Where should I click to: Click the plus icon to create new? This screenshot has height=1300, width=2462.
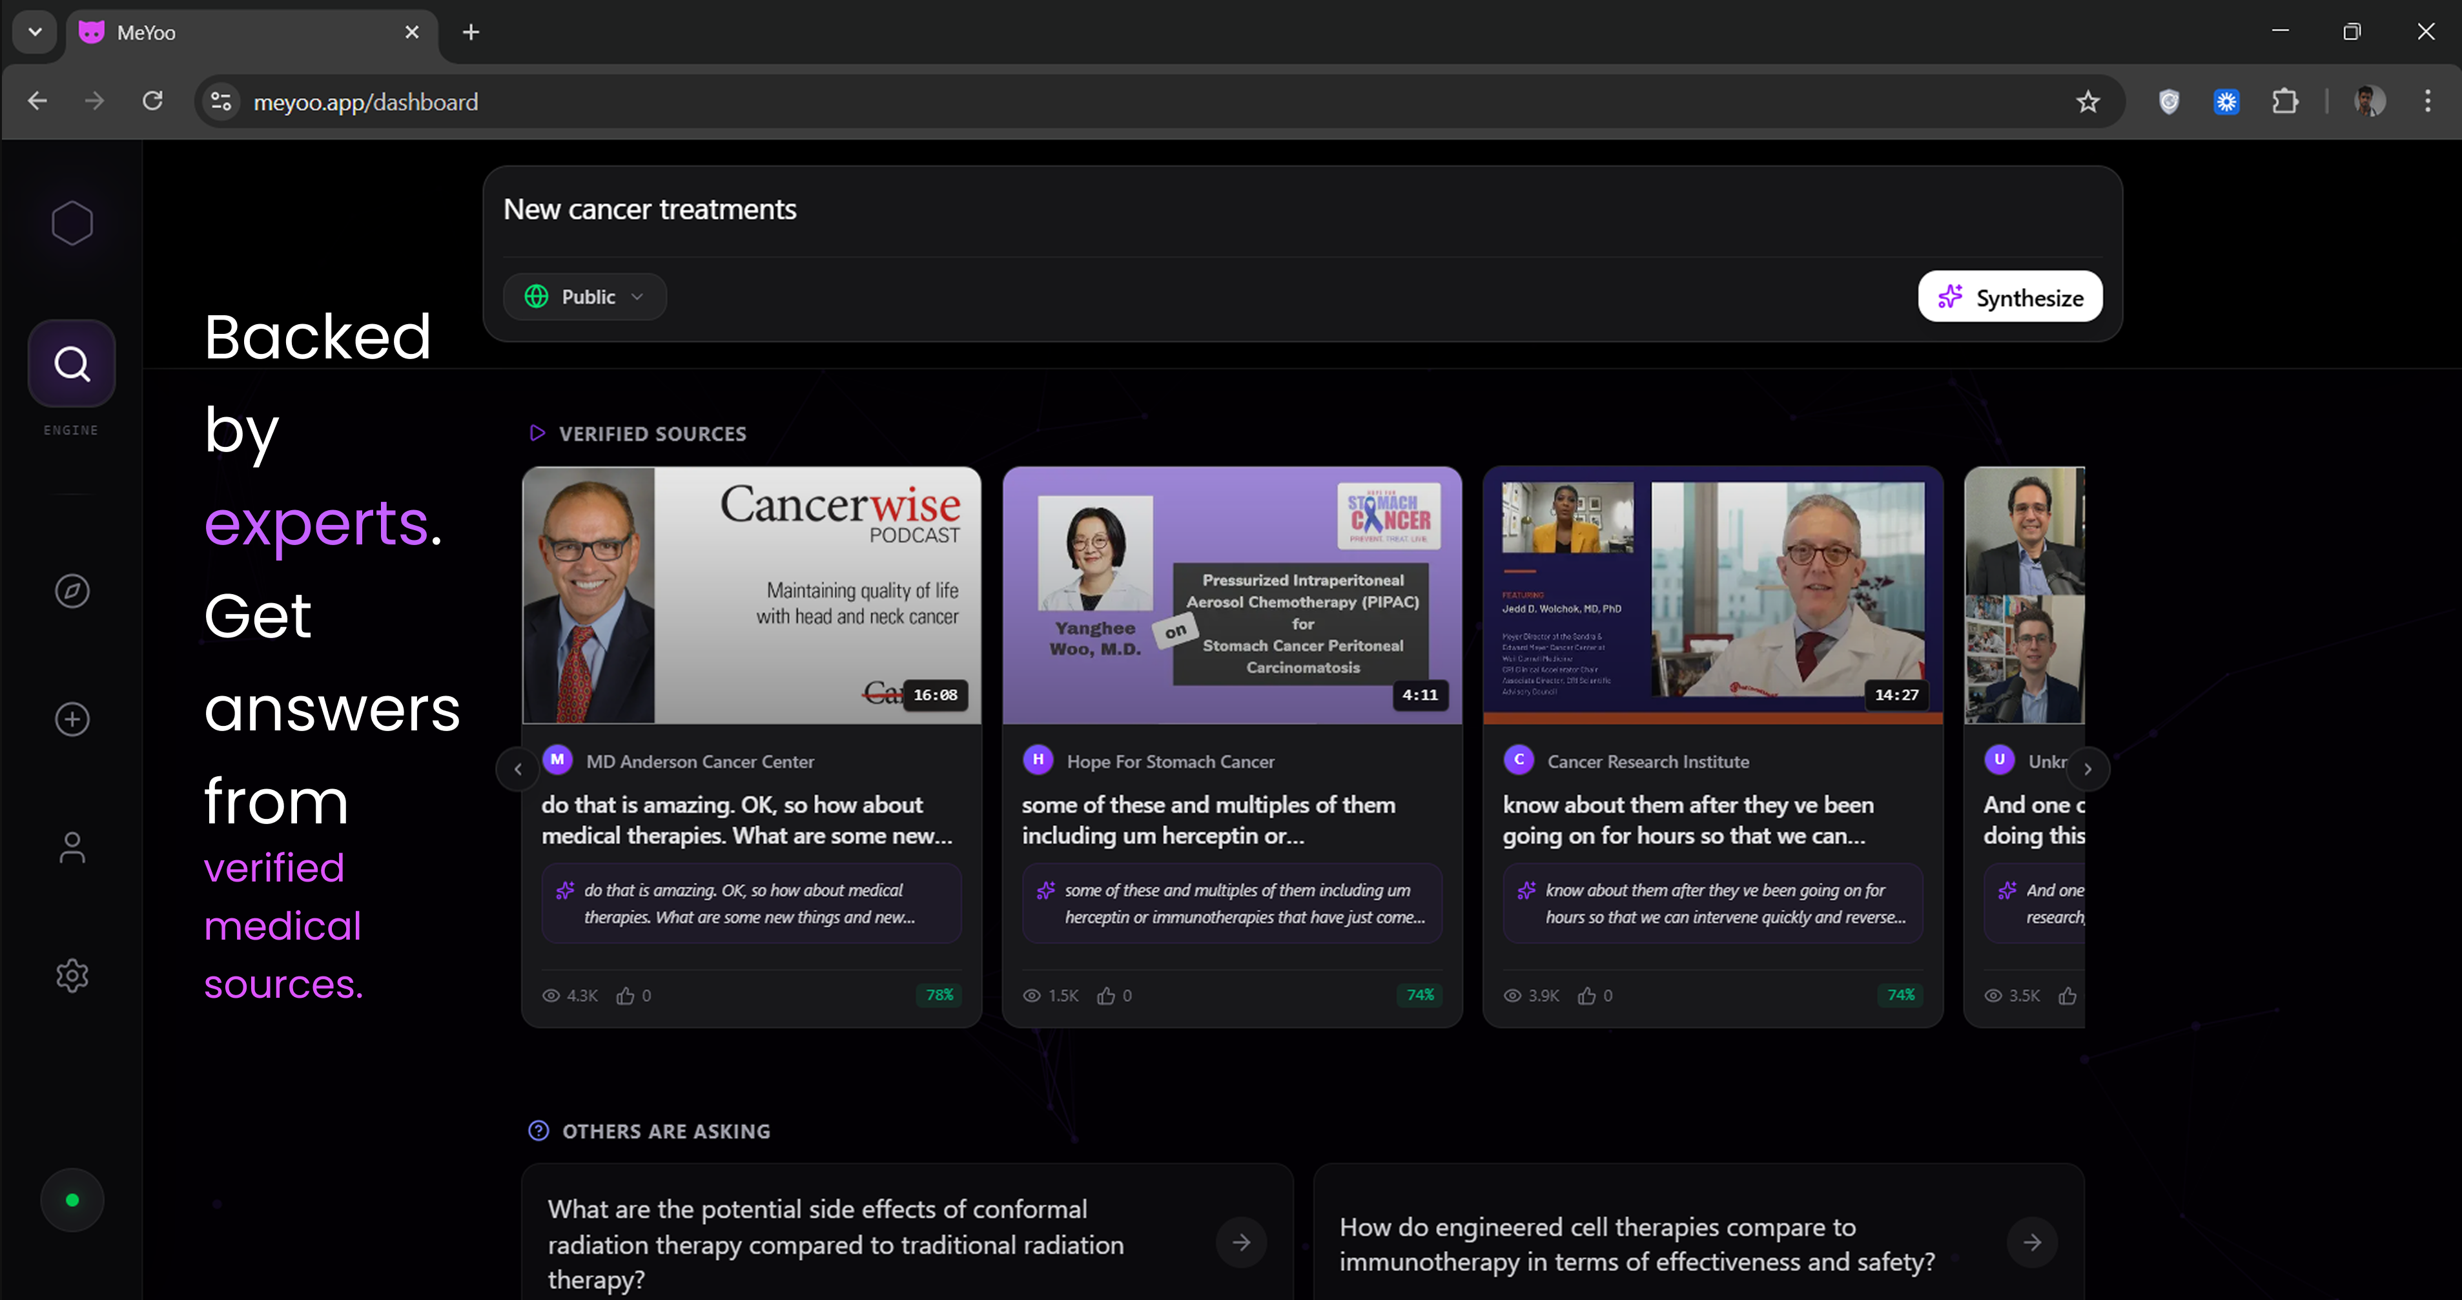(72, 719)
